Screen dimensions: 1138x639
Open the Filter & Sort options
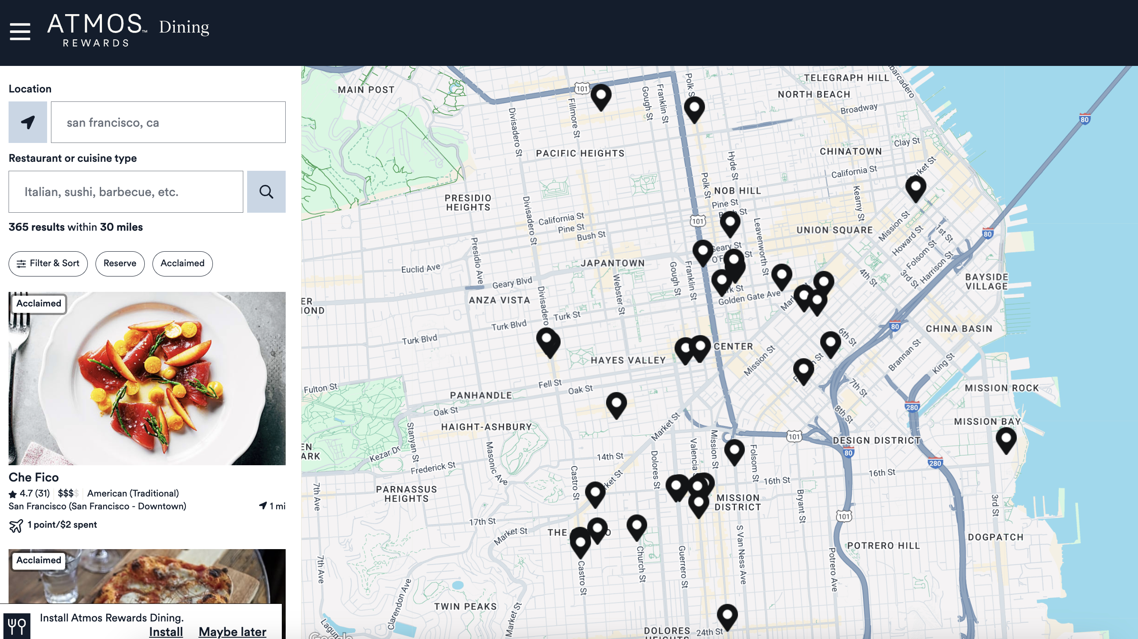tap(48, 264)
